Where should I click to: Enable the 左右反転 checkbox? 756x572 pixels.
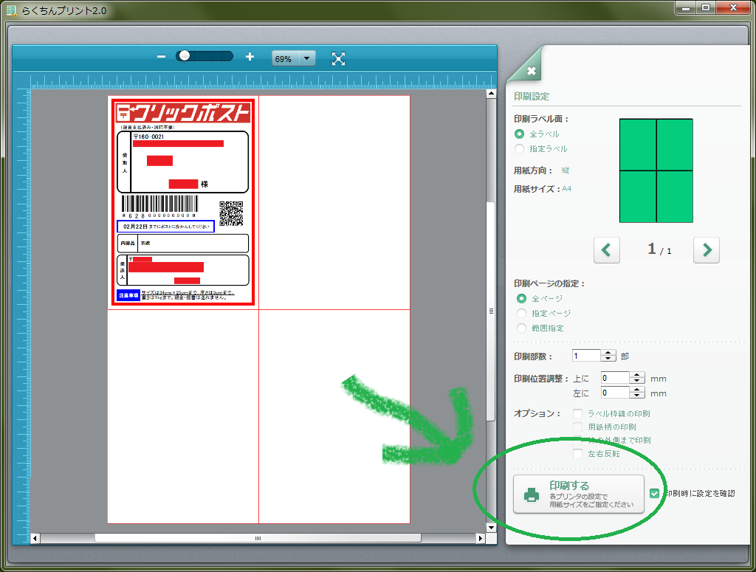point(577,453)
